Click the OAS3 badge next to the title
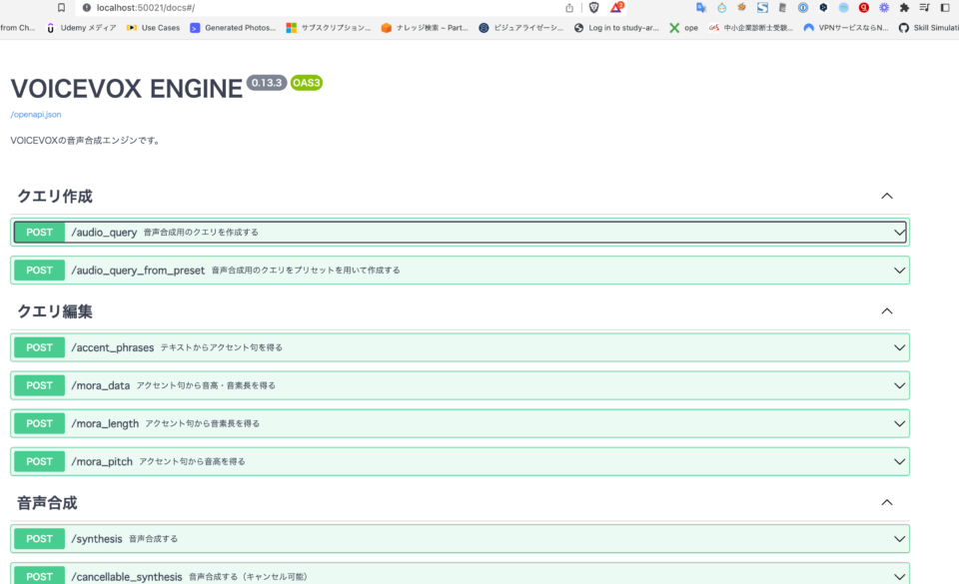The image size is (959, 584). (305, 83)
